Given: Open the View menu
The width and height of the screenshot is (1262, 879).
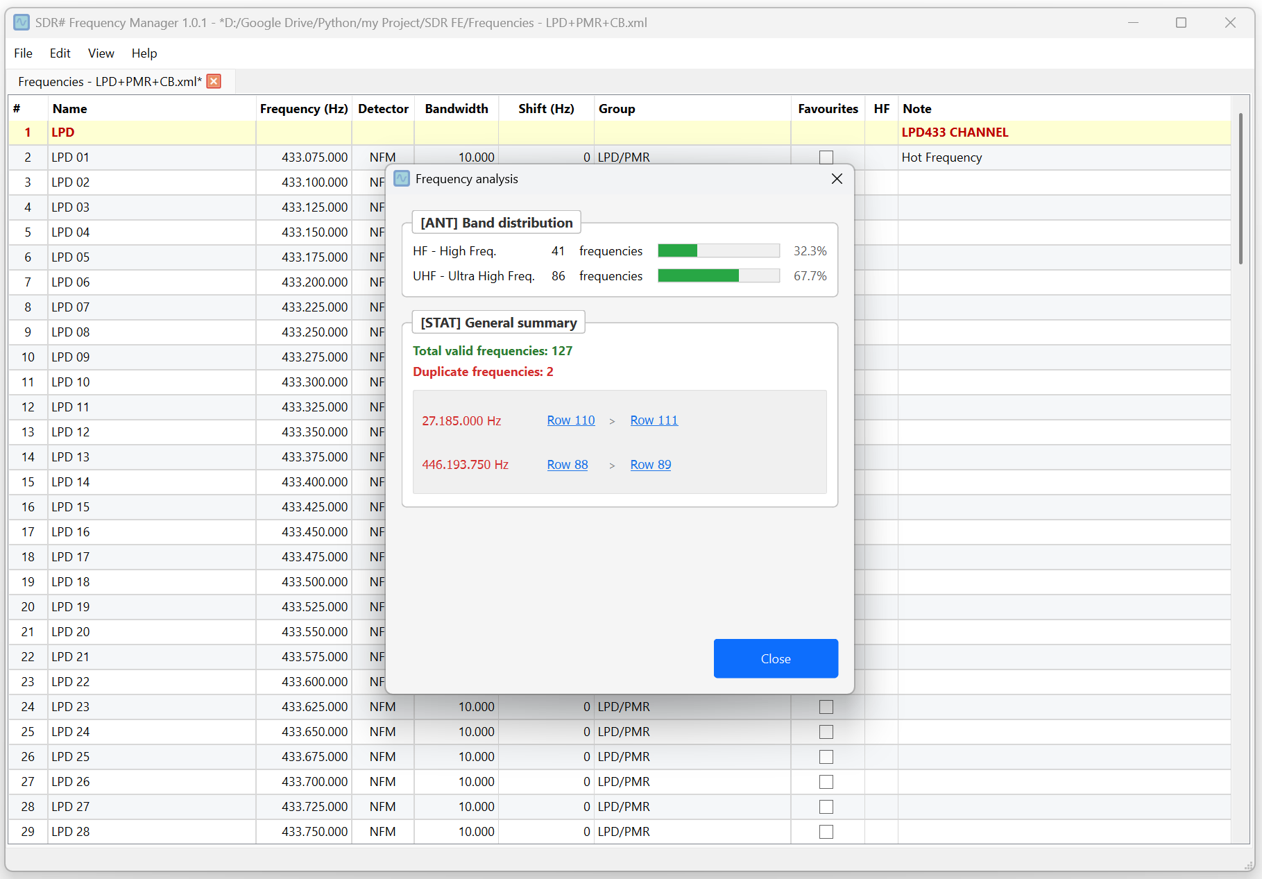Looking at the screenshot, I should click(101, 53).
